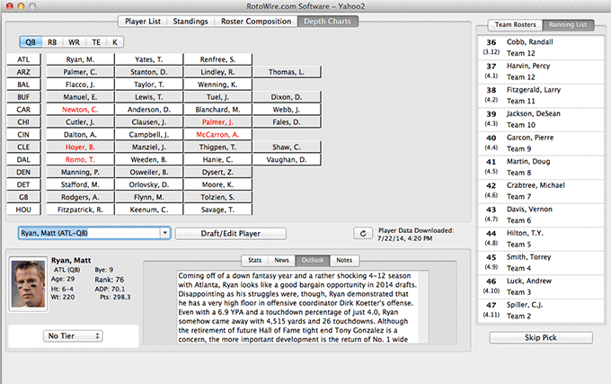Click the DAL team button
Viewport: 611px width, 384px height.
pyautogui.click(x=23, y=159)
